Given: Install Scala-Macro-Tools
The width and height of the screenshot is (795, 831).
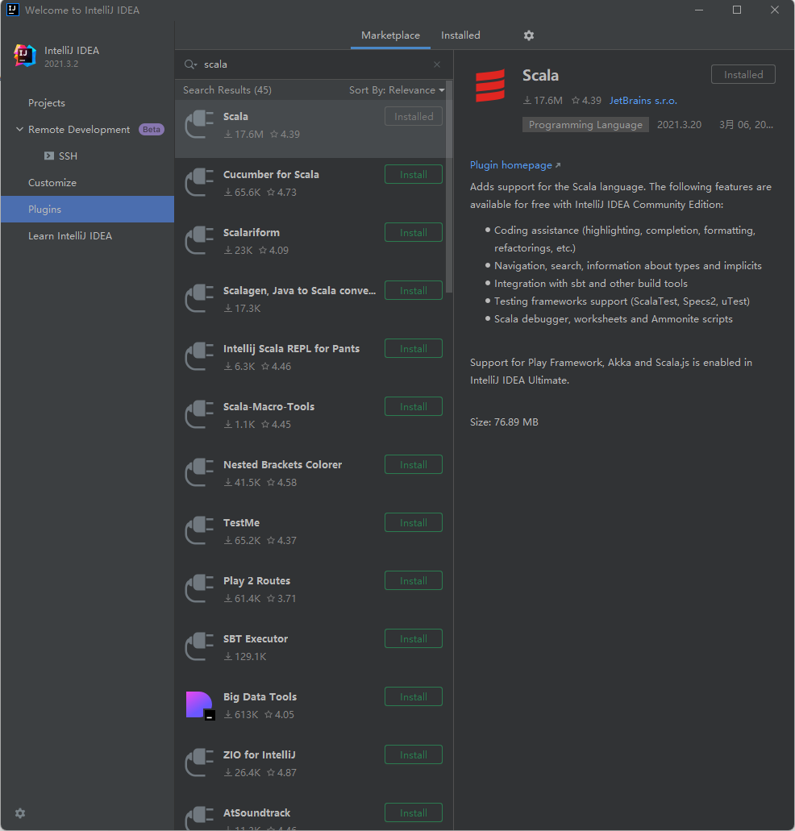Looking at the screenshot, I should click(x=414, y=406).
